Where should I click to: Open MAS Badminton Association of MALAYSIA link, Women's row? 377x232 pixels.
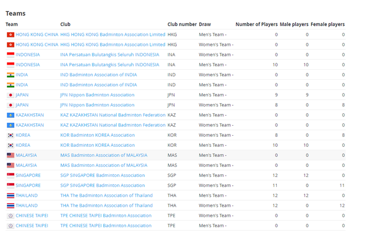coord(104,166)
